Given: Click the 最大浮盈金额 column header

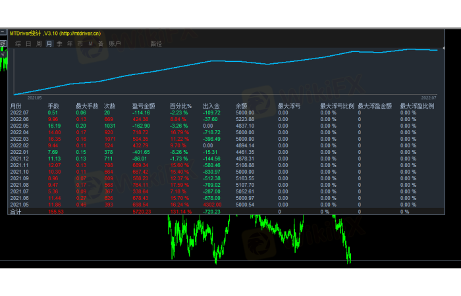Looking at the screenshot, I should point(375,106).
